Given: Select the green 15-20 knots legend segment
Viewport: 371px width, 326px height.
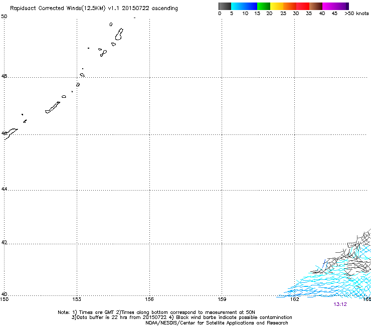Looking at the screenshot, I should pyautogui.click(x=264, y=6).
